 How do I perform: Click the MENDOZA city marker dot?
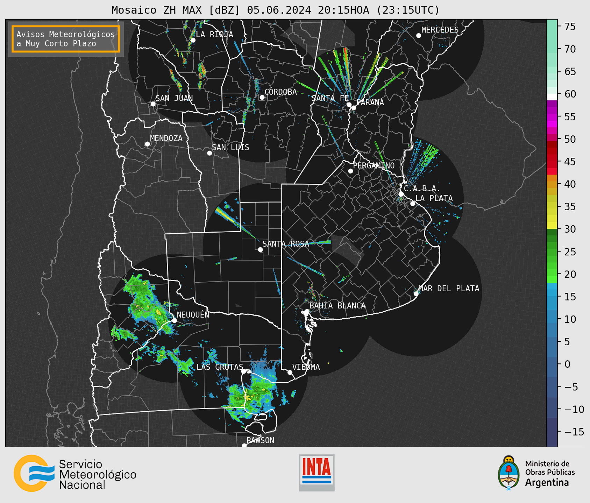pos(147,144)
